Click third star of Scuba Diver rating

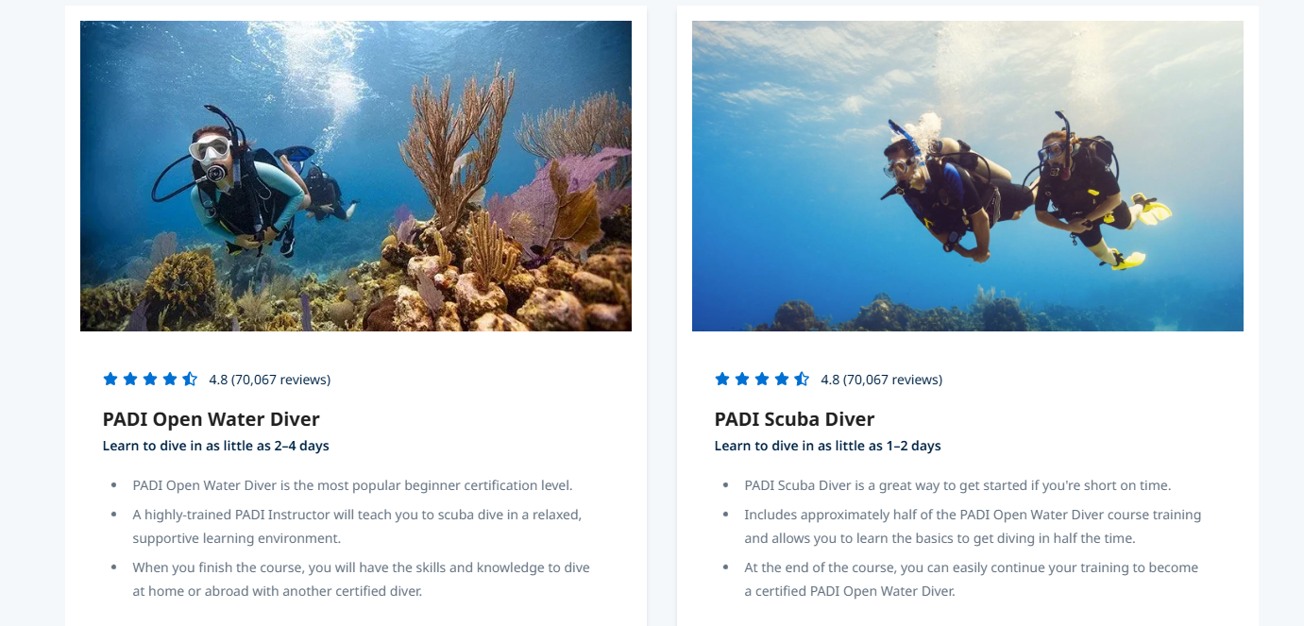pyautogui.click(x=762, y=380)
